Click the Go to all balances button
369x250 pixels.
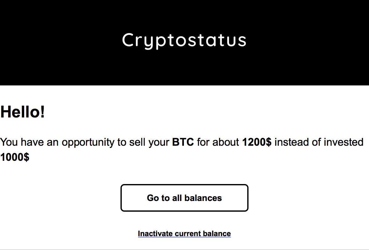[184, 198]
